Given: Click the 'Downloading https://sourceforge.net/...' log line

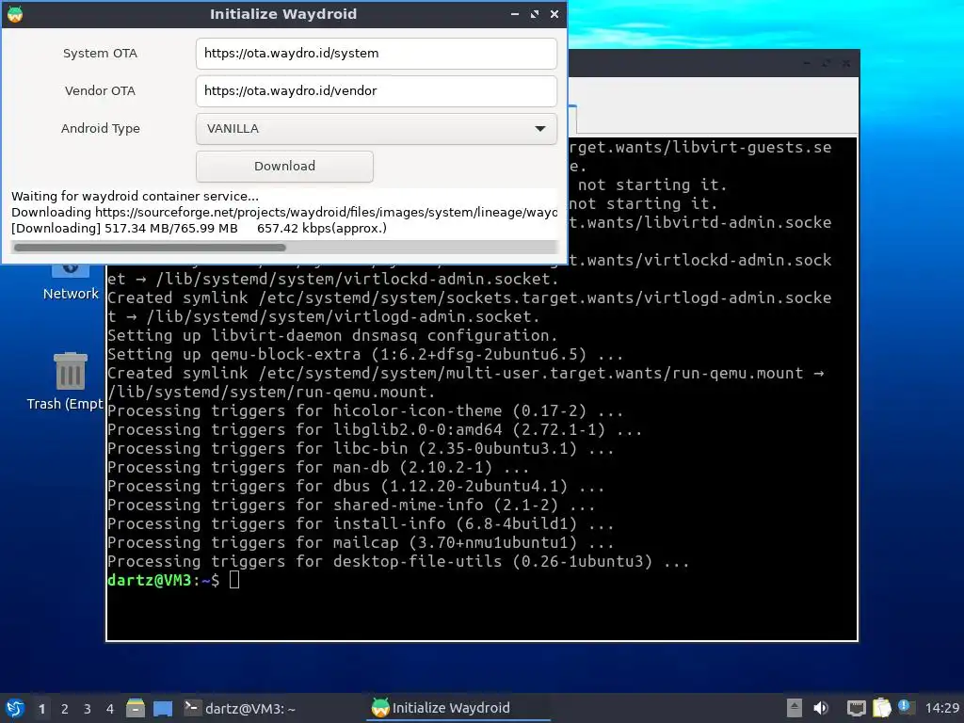Looking at the screenshot, I should [x=284, y=212].
